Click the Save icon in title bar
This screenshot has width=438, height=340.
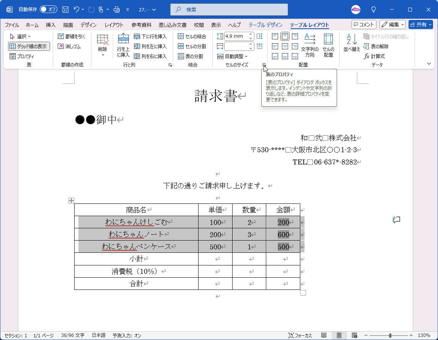[x=65, y=10]
